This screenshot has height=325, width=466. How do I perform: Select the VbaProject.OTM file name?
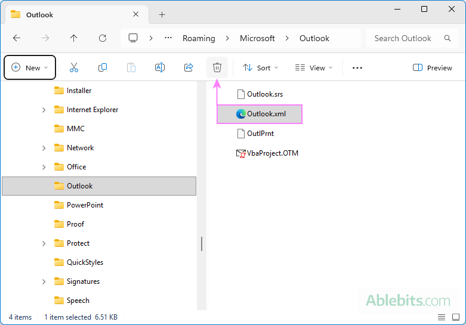point(273,153)
